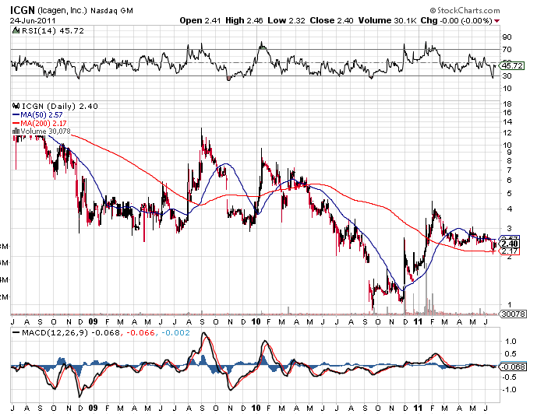Select the 10 year marker on price axis
537x414 pixels.
point(256,321)
